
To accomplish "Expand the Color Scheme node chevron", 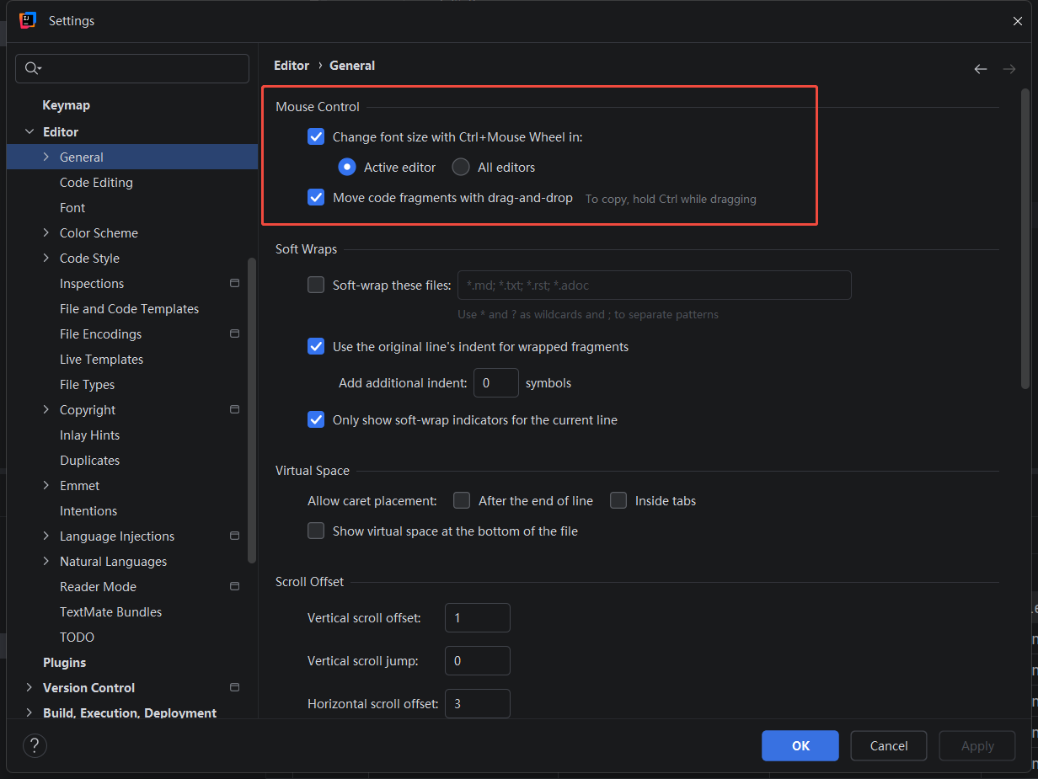I will coord(46,233).
